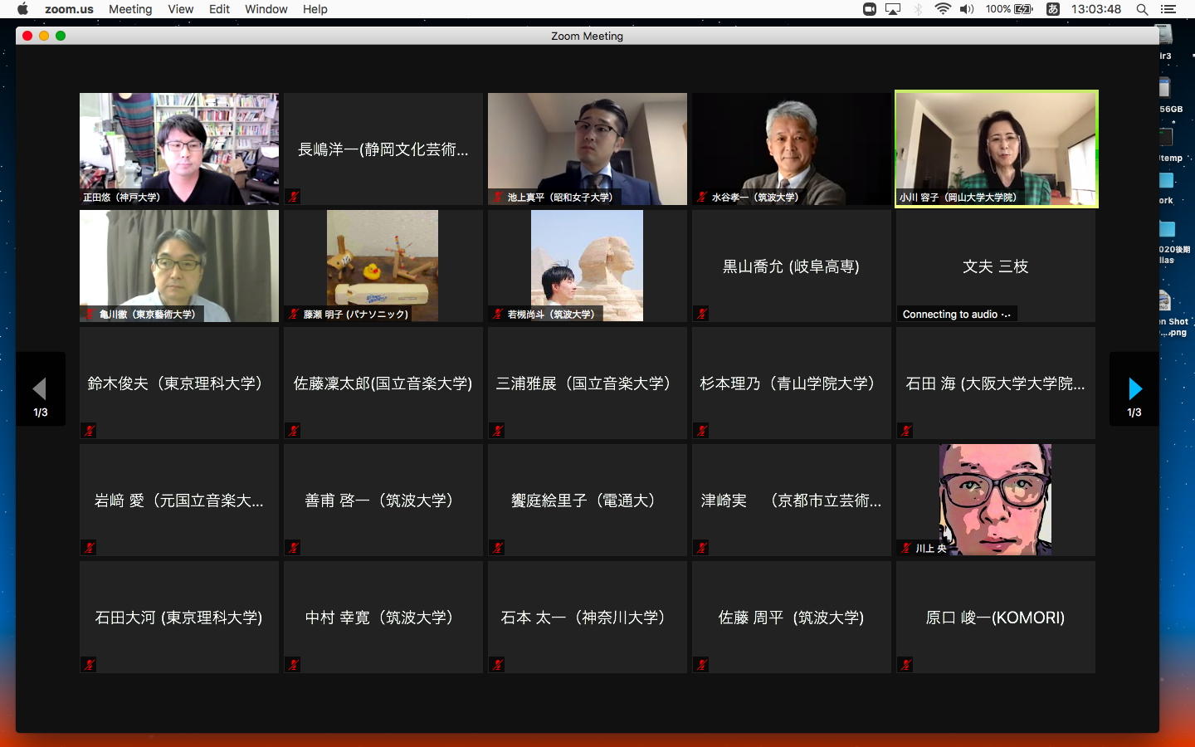The height and width of the screenshot is (747, 1195).
Task: Open the Edit menu
Action: (x=219, y=9)
